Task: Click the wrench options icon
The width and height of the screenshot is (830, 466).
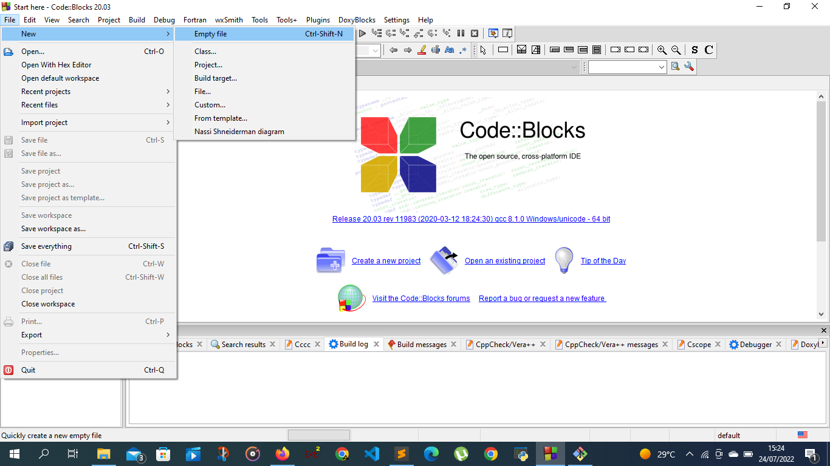Action: click(x=689, y=67)
